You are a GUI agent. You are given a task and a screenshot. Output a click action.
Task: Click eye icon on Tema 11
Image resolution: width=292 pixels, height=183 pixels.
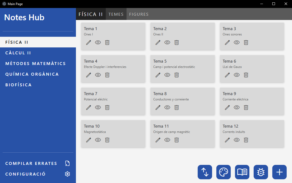point(167,140)
